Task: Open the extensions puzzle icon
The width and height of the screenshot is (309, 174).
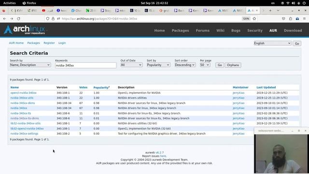Action: click(291, 18)
